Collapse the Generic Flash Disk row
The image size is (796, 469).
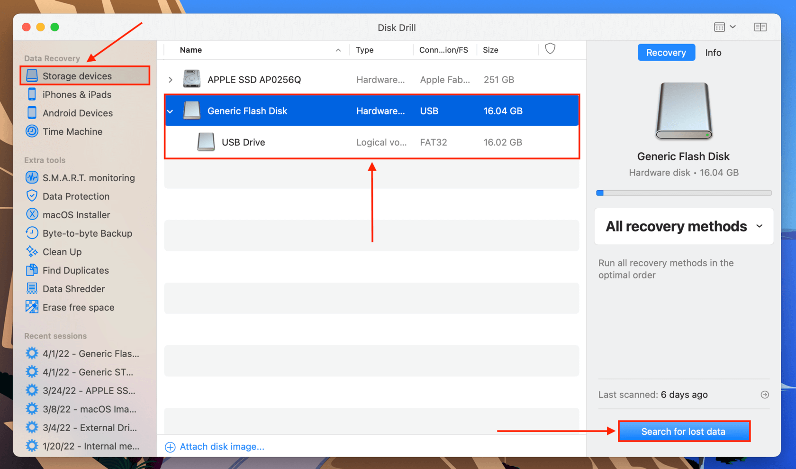coord(170,111)
